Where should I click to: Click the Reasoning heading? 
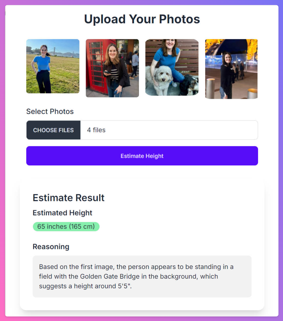tap(51, 247)
